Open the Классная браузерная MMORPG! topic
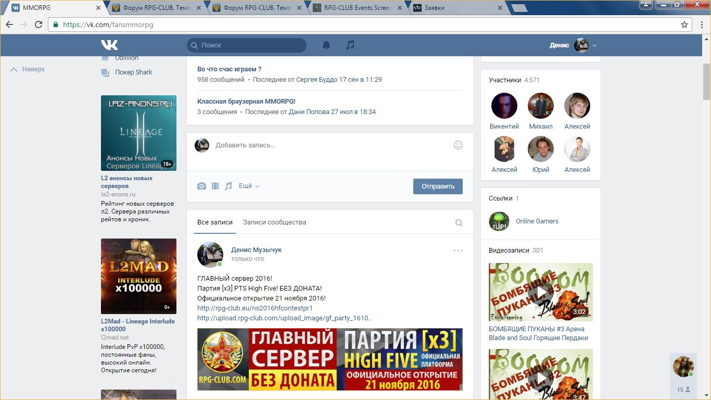The height and width of the screenshot is (400, 711). pos(246,102)
